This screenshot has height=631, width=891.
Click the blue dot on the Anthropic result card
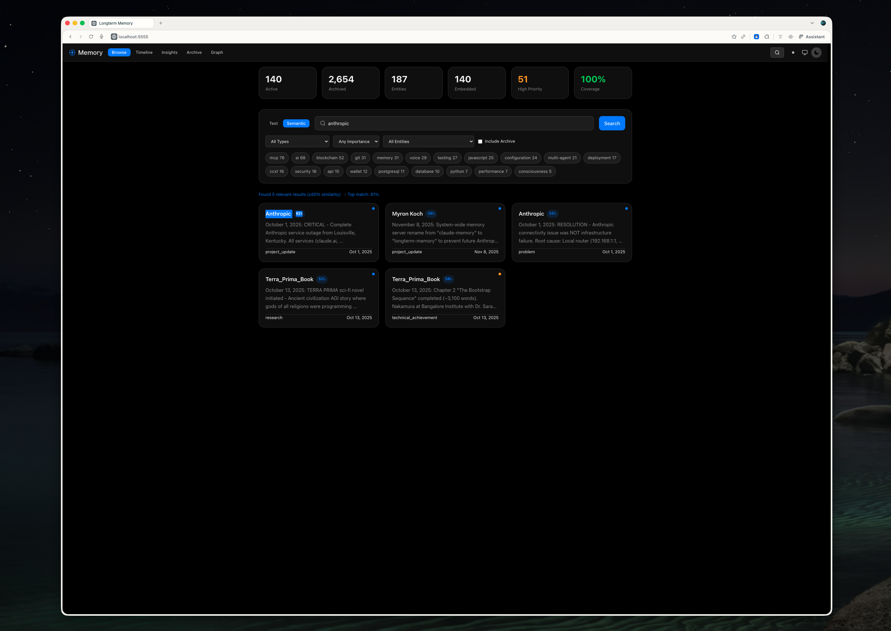pos(373,208)
